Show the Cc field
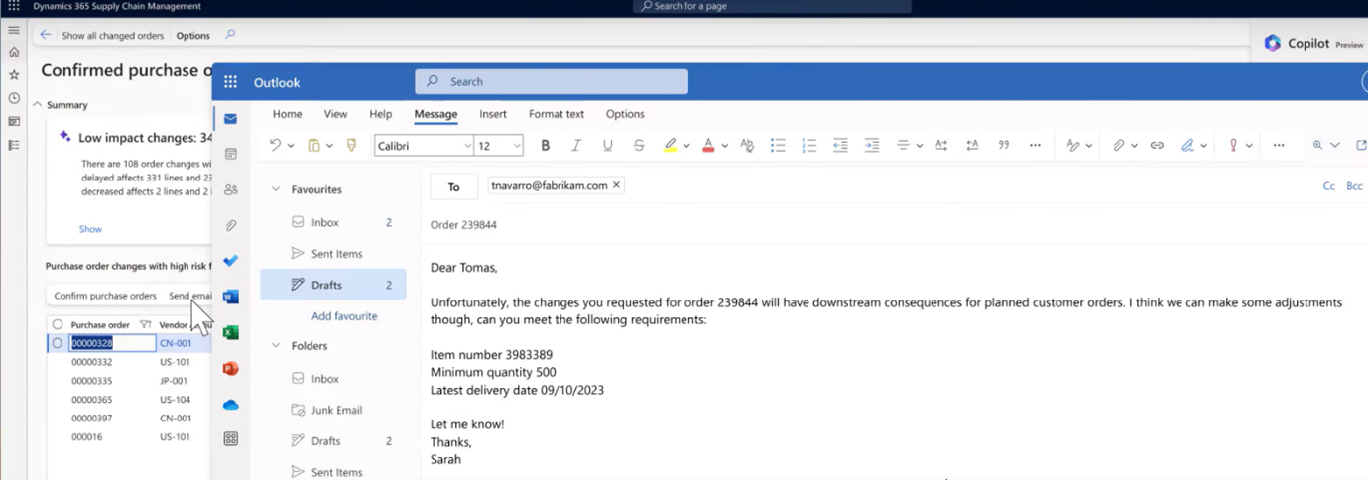 point(1329,186)
